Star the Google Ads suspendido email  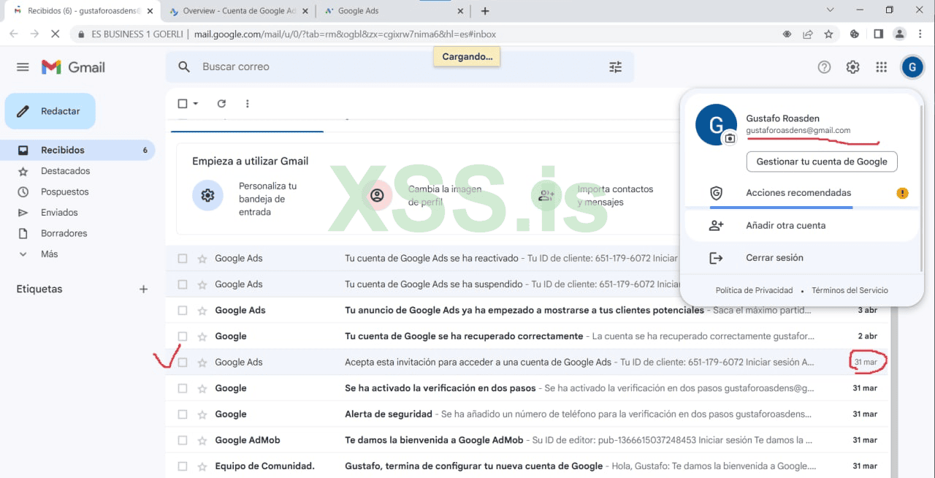tap(202, 284)
